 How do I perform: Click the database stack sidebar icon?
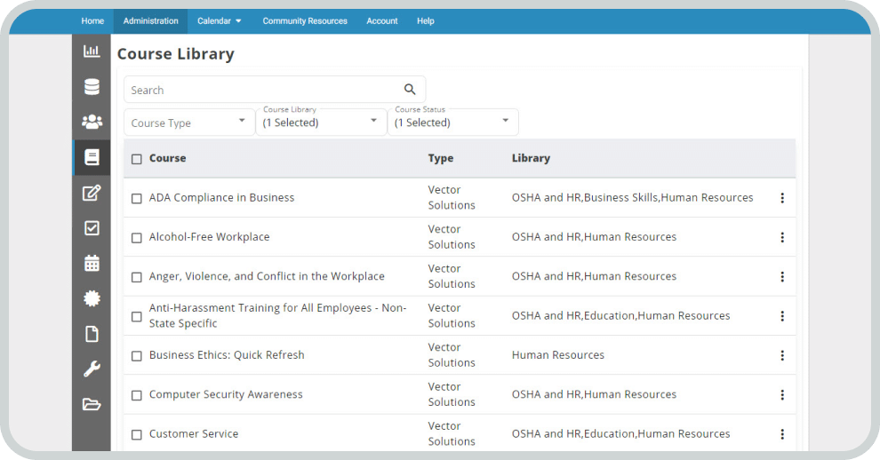[92, 87]
